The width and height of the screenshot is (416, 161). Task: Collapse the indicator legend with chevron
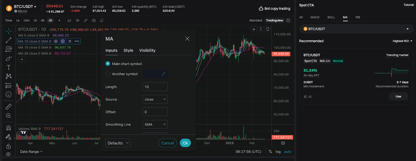click(22, 59)
